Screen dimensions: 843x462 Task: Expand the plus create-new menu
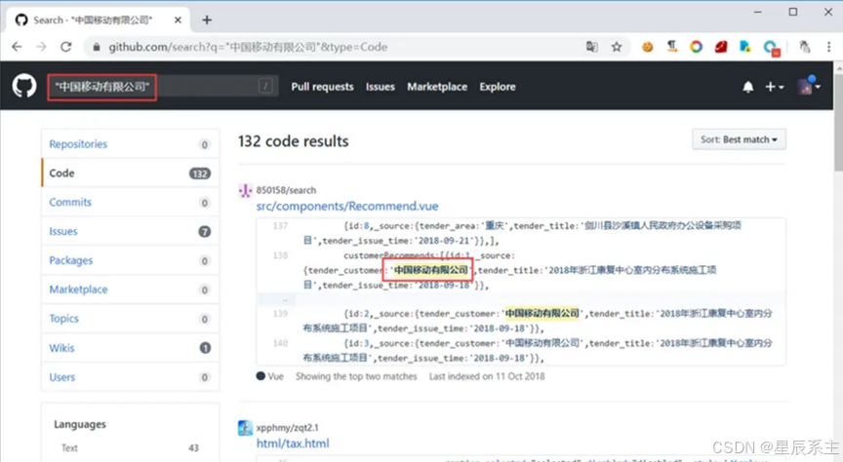[x=774, y=87]
